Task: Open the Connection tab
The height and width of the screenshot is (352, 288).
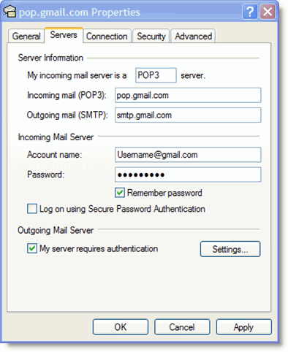Action: click(x=107, y=36)
